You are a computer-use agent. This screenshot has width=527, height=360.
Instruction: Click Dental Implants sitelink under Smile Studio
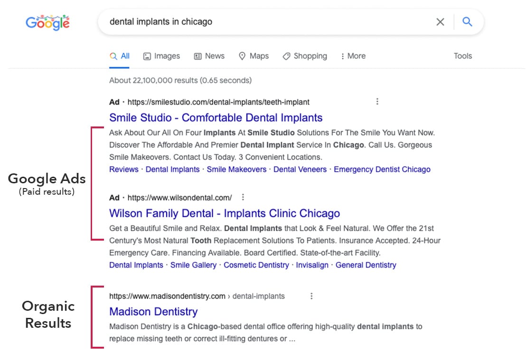click(172, 170)
